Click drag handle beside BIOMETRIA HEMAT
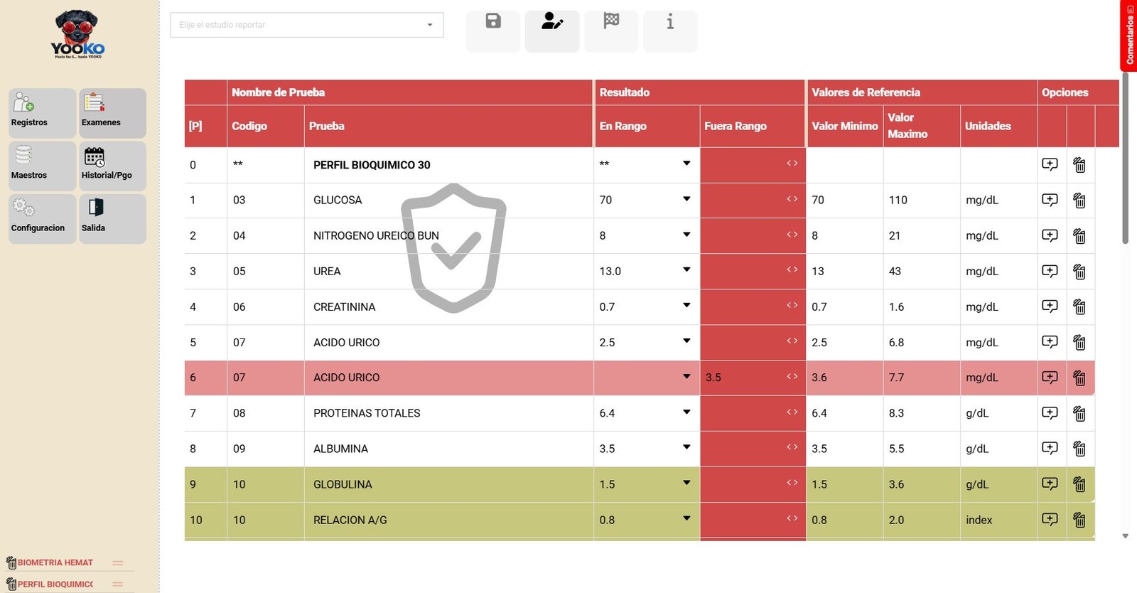This screenshot has width=1137, height=593. coord(118,563)
